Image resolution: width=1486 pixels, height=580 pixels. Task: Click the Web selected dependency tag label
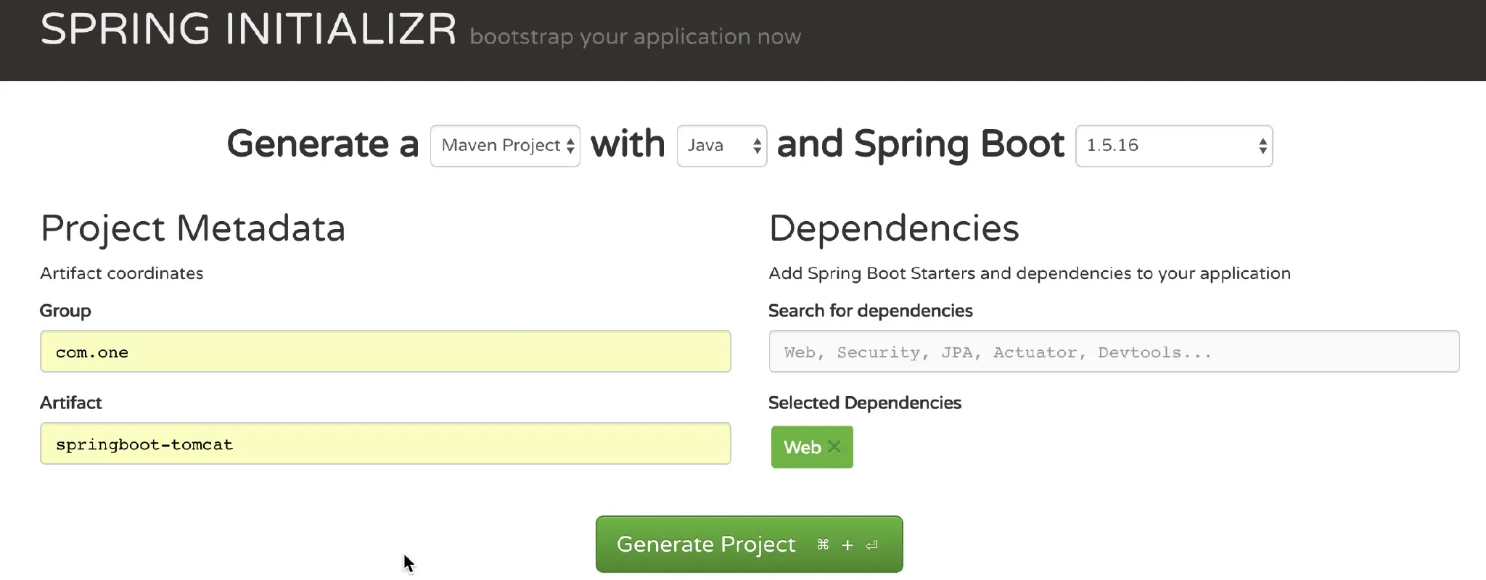click(x=802, y=447)
